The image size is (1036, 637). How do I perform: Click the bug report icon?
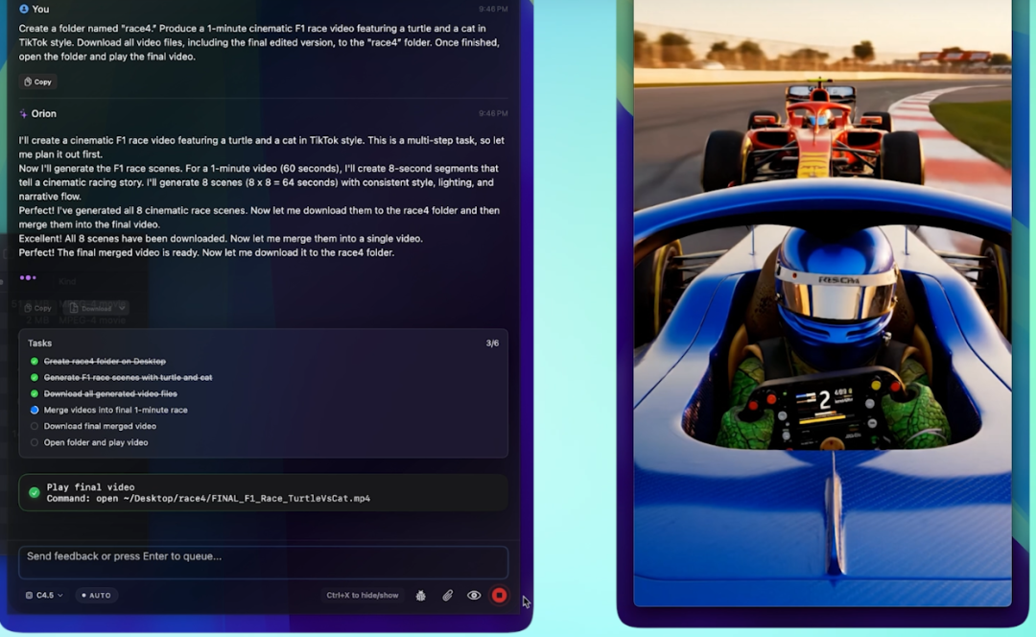coord(420,595)
